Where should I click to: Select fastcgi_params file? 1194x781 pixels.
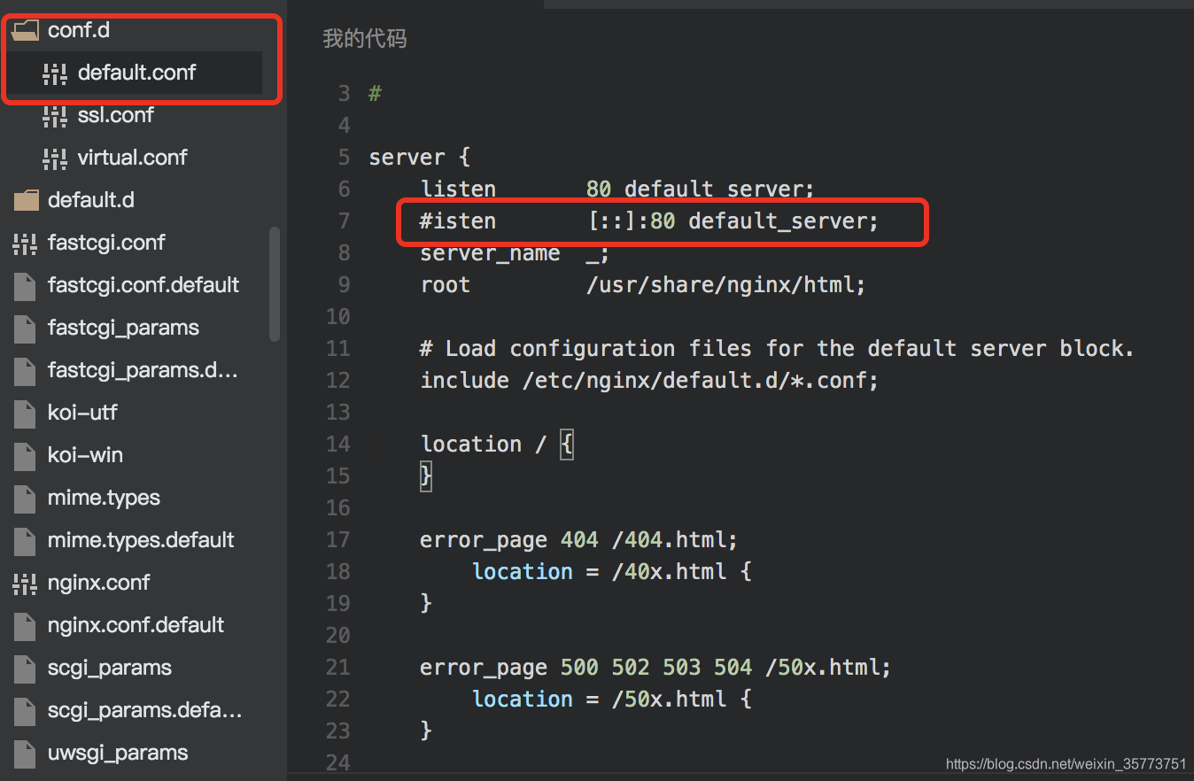coord(123,328)
